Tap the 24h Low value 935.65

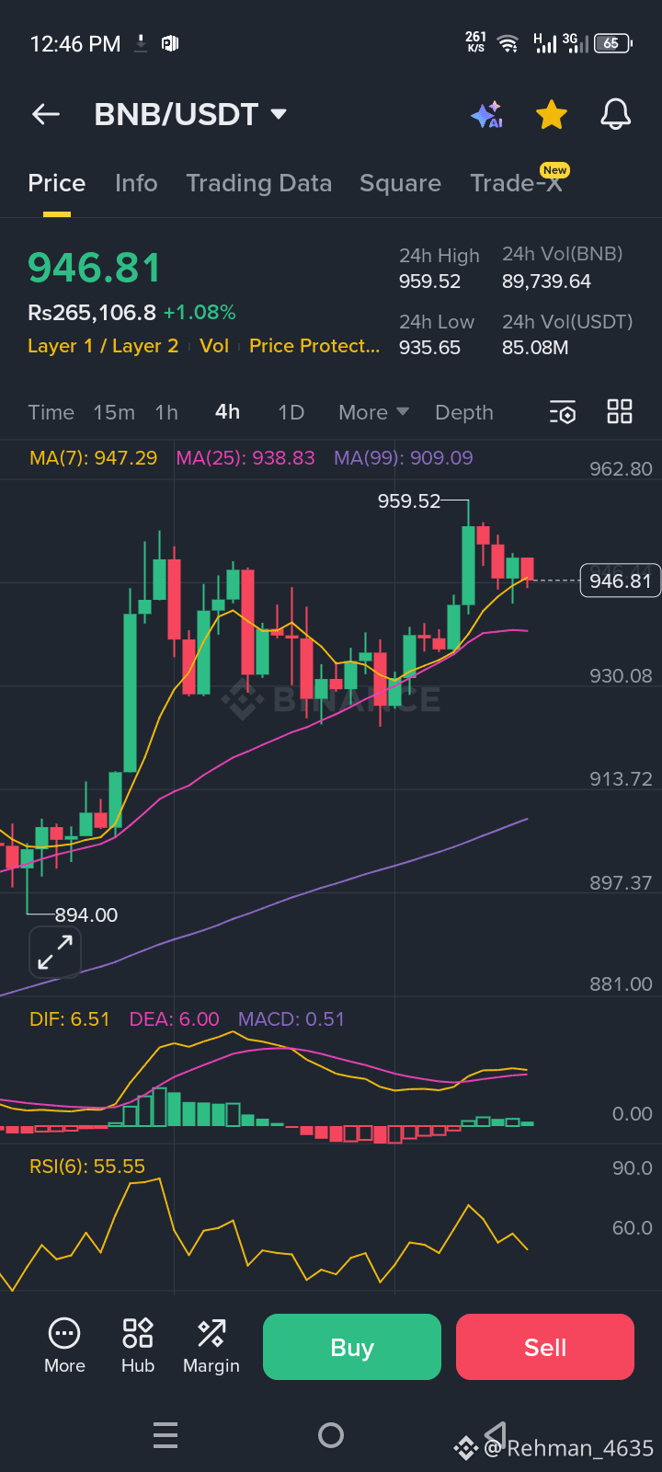pos(429,348)
